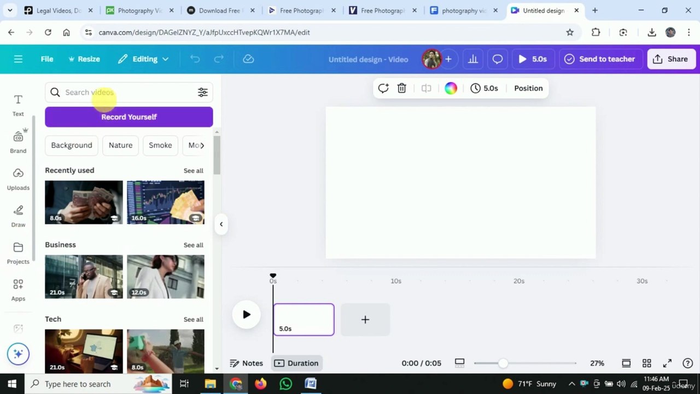Click the screen icon left of the zoom slider
This screenshot has width=700, height=394.
(x=460, y=363)
